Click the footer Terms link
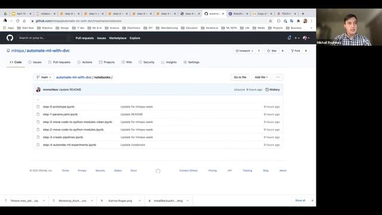Screen dimensions: 382x215 pyautogui.click(x=65, y=171)
